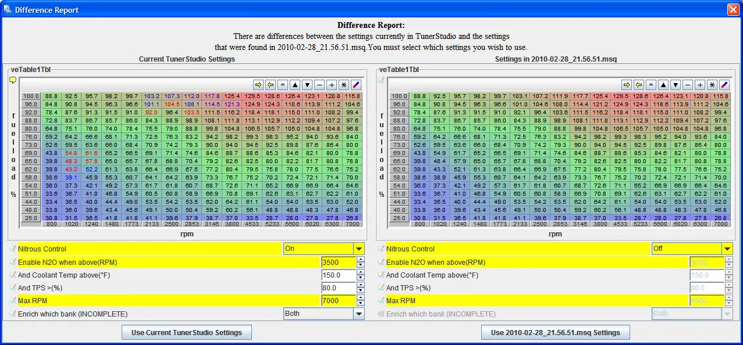Click the yellow right-arrow icon in left veTable toolbar
The height and width of the screenshot is (345, 743).
tap(258, 84)
